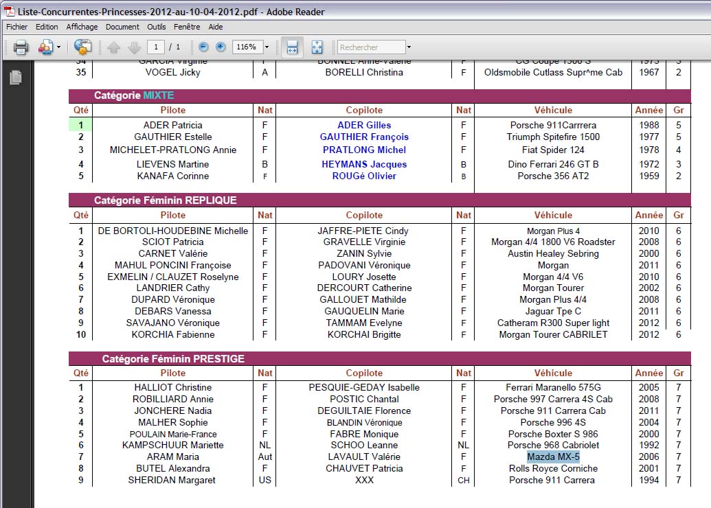Toggle scrolling fit-width page mode

coord(292,47)
